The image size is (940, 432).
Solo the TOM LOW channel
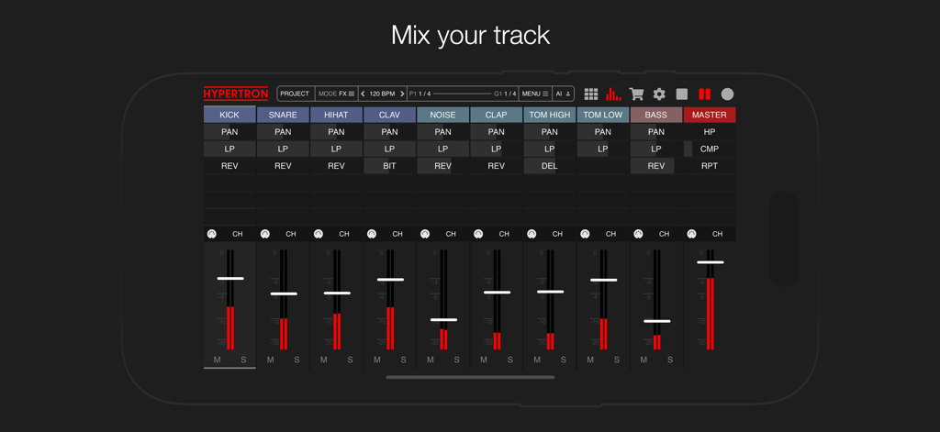point(617,360)
